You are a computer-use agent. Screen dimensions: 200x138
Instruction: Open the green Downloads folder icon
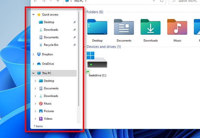point(150,28)
